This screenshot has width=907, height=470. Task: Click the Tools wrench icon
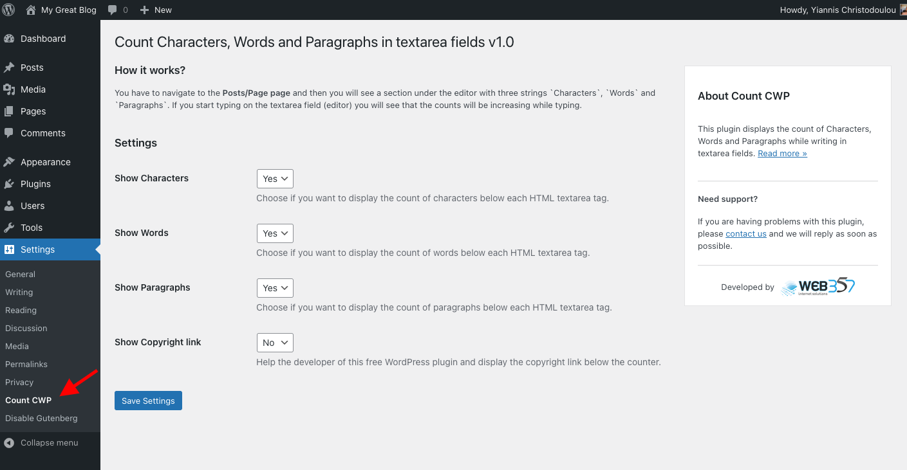[9, 228]
